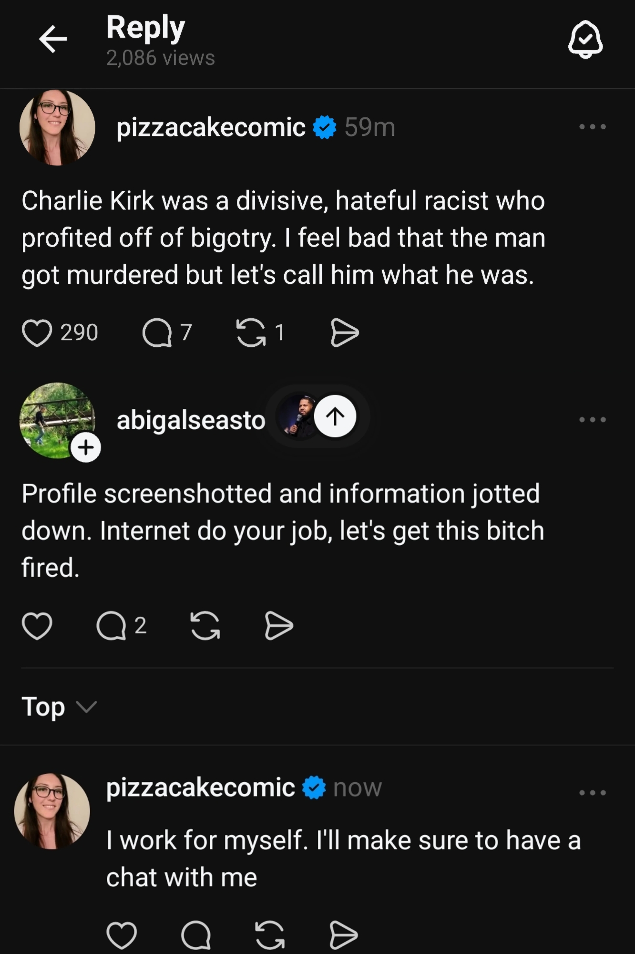Open pizzacakecomic's profile from the top username
This screenshot has height=954, width=635.
pyautogui.click(x=211, y=127)
